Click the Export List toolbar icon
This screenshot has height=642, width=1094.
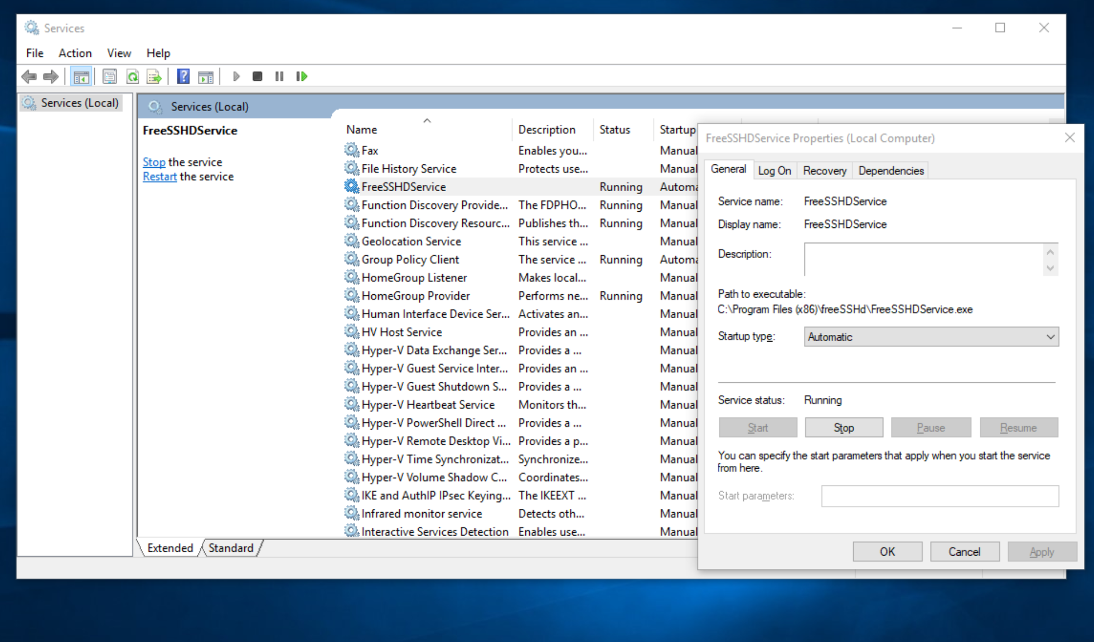click(154, 76)
